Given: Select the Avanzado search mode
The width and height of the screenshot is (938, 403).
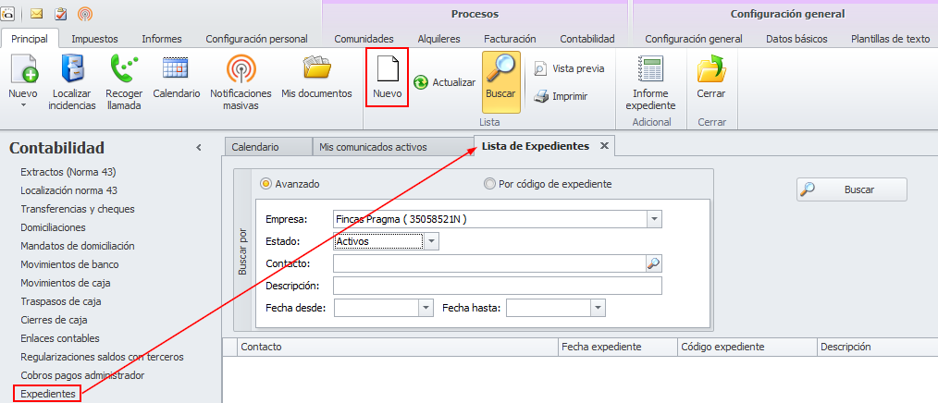Looking at the screenshot, I should [290, 184].
